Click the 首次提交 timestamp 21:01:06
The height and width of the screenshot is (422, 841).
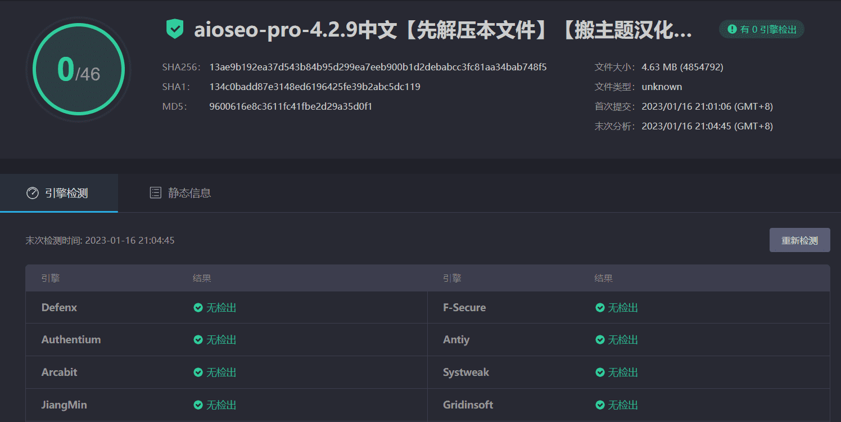707,106
